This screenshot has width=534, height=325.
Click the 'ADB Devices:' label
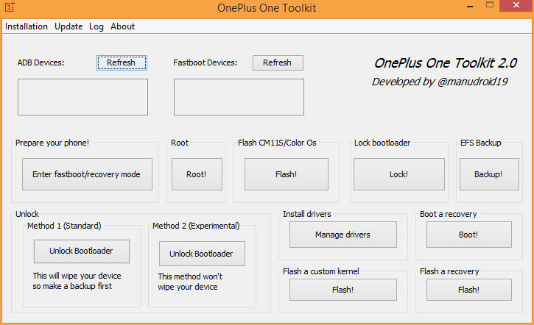[41, 63]
